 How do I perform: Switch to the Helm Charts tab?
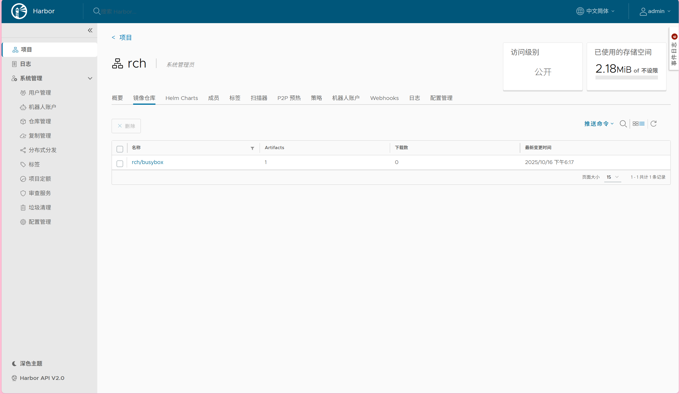(181, 98)
